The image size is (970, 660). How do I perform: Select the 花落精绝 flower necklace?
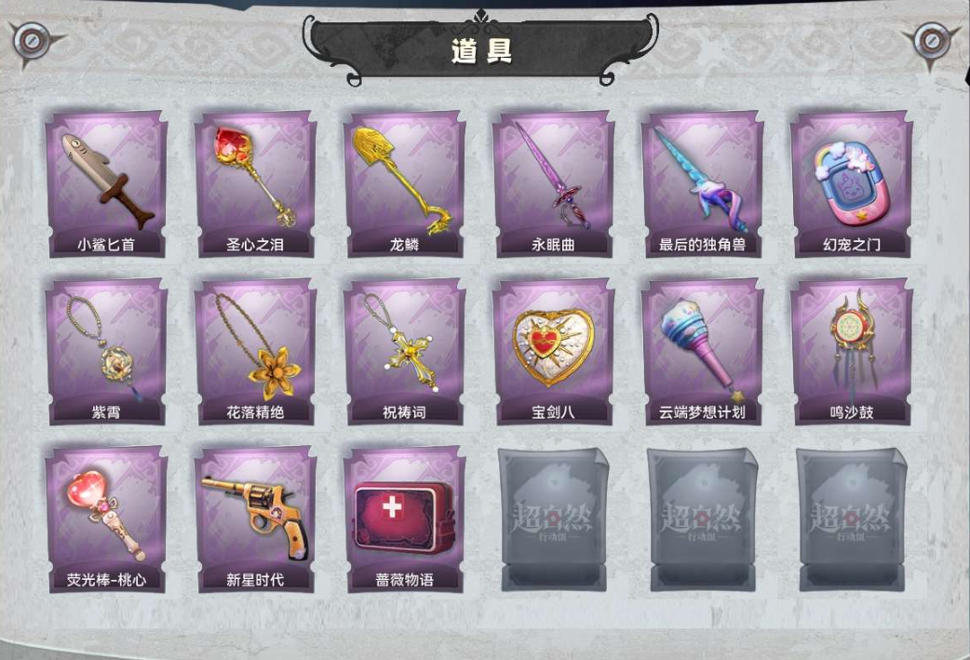point(255,351)
